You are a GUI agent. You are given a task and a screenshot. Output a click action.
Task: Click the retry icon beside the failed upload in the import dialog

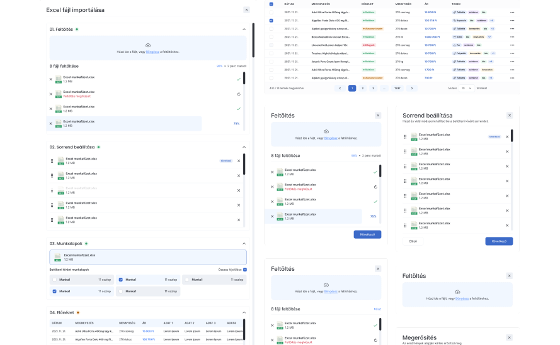(238, 94)
